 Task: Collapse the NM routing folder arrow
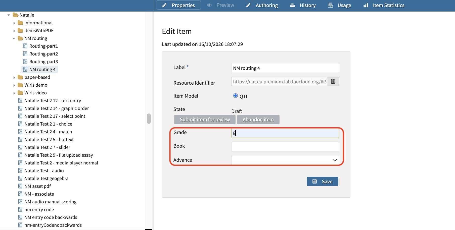pyautogui.click(x=14, y=38)
